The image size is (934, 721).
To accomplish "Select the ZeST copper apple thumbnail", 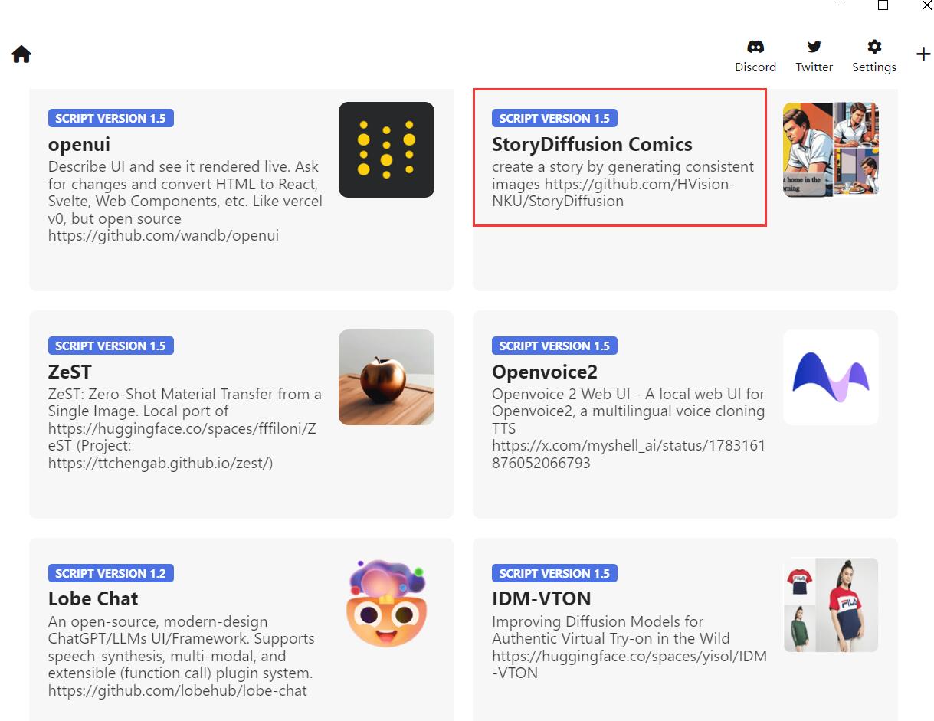I will [x=386, y=377].
